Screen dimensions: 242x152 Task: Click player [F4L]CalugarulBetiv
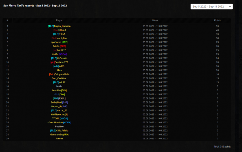point(59,74)
